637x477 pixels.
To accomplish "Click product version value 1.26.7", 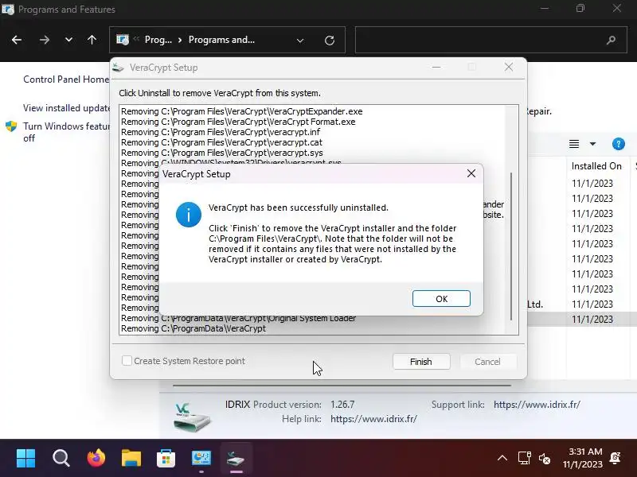I will pyautogui.click(x=342, y=405).
